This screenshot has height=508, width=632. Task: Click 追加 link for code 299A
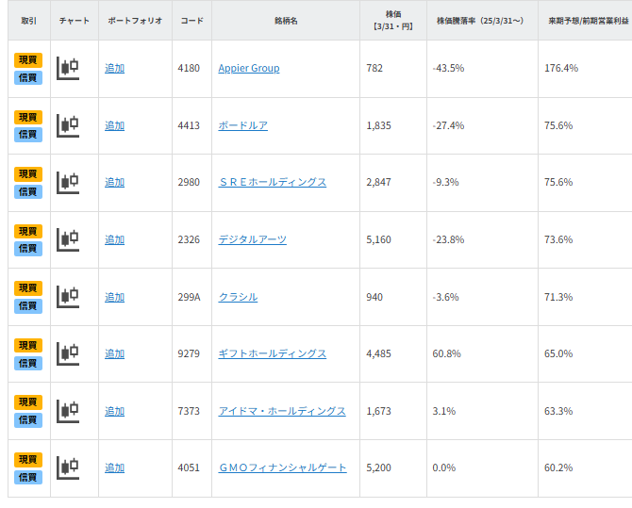click(114, 297)
